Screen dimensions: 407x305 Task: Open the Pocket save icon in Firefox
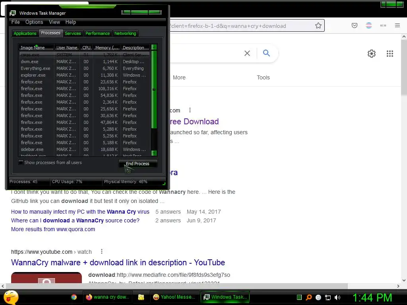point(355,25)
